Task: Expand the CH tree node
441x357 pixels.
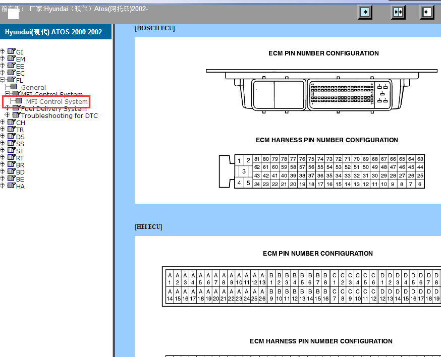Action: click(3, 122)
